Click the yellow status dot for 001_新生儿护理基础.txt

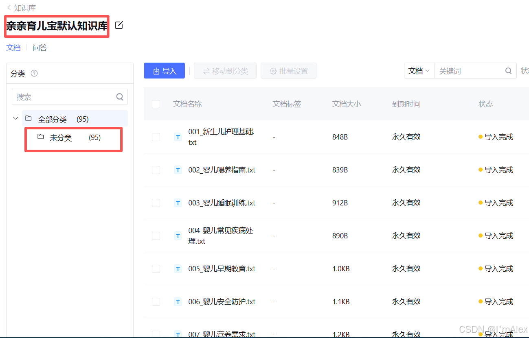click(481, 137)
